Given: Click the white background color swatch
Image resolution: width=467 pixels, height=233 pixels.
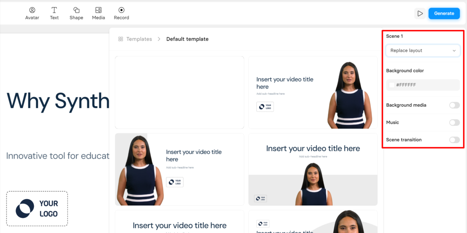Looking at the screenshot, I should [392, 85].
